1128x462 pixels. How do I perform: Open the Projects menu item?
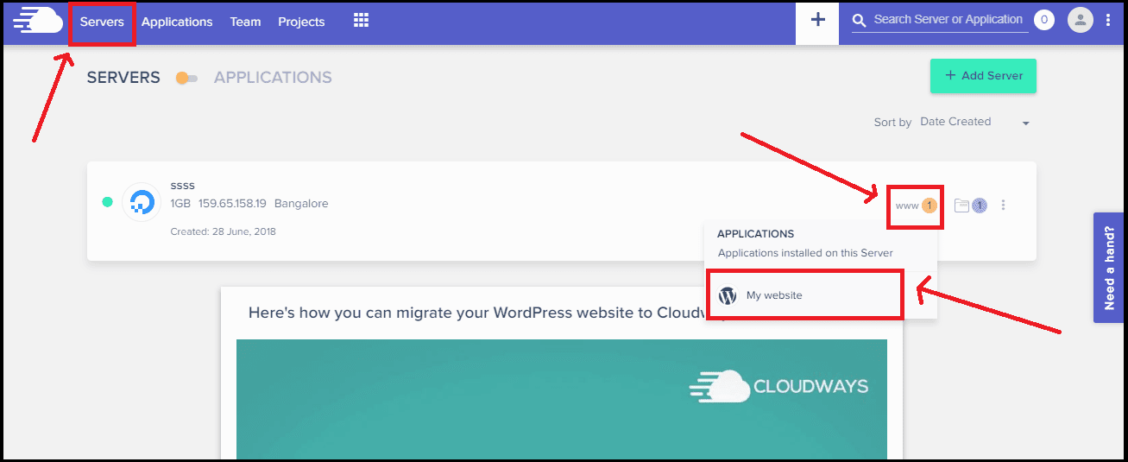[301, 22]
